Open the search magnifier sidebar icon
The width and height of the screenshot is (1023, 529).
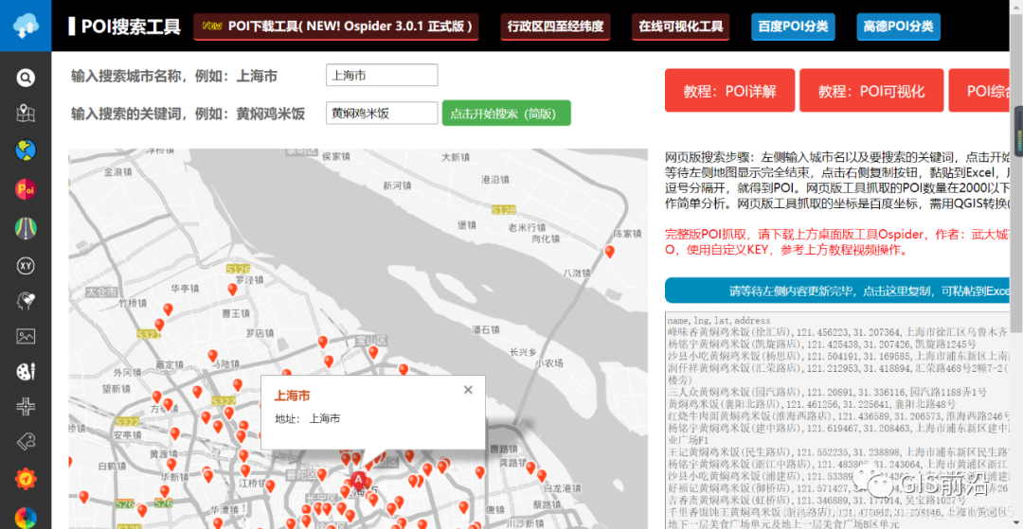pyautogui.click(x=26, y=79)
